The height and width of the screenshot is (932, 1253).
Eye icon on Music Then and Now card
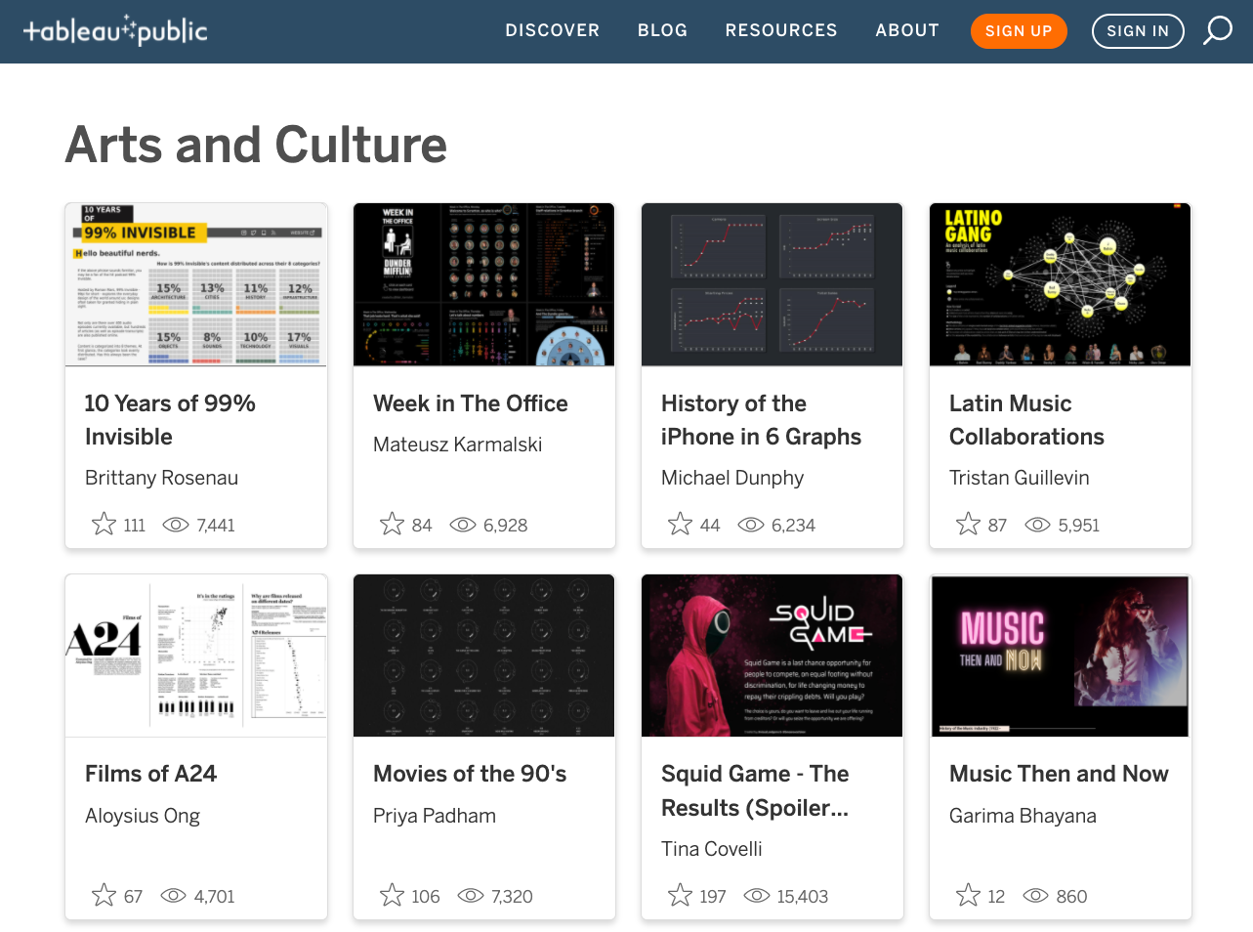pyautogui.click(x=1035, y=896)
